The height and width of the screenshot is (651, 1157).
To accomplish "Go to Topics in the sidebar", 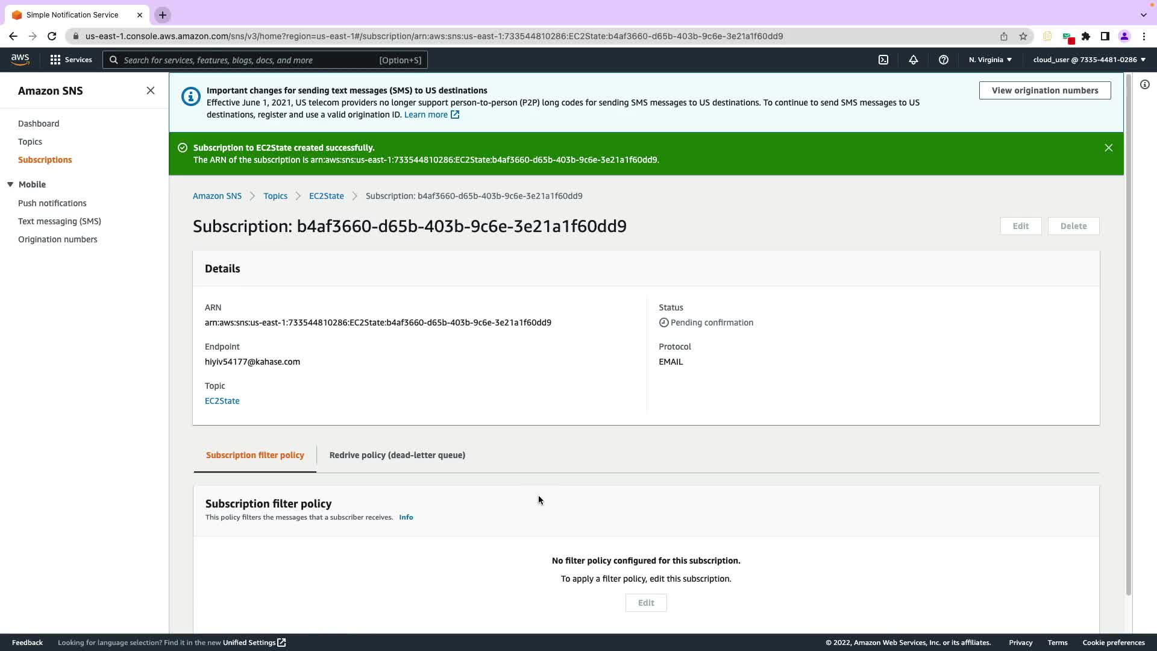I will [30, 142].
